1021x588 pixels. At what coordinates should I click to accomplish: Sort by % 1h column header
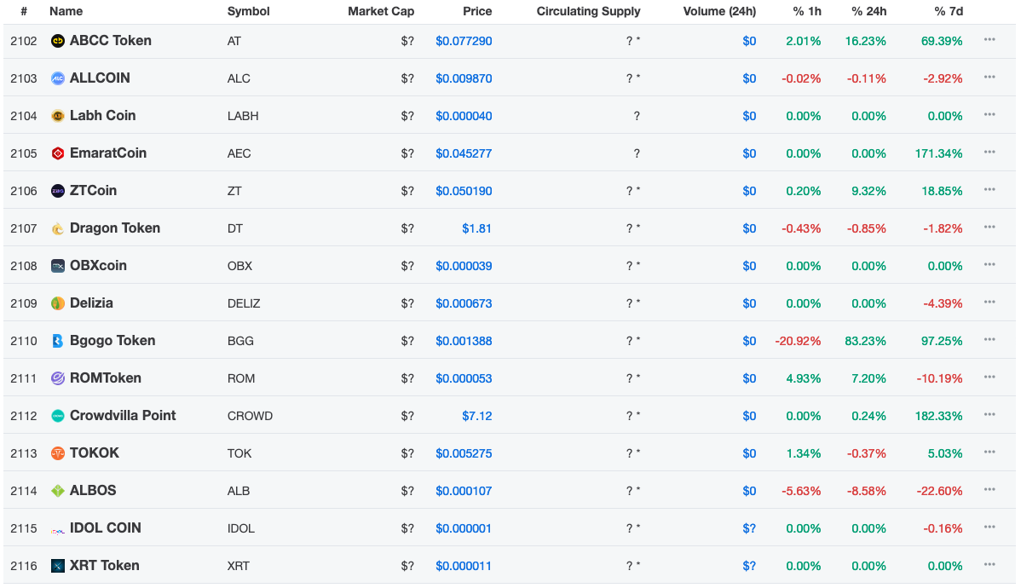[807, 11]
